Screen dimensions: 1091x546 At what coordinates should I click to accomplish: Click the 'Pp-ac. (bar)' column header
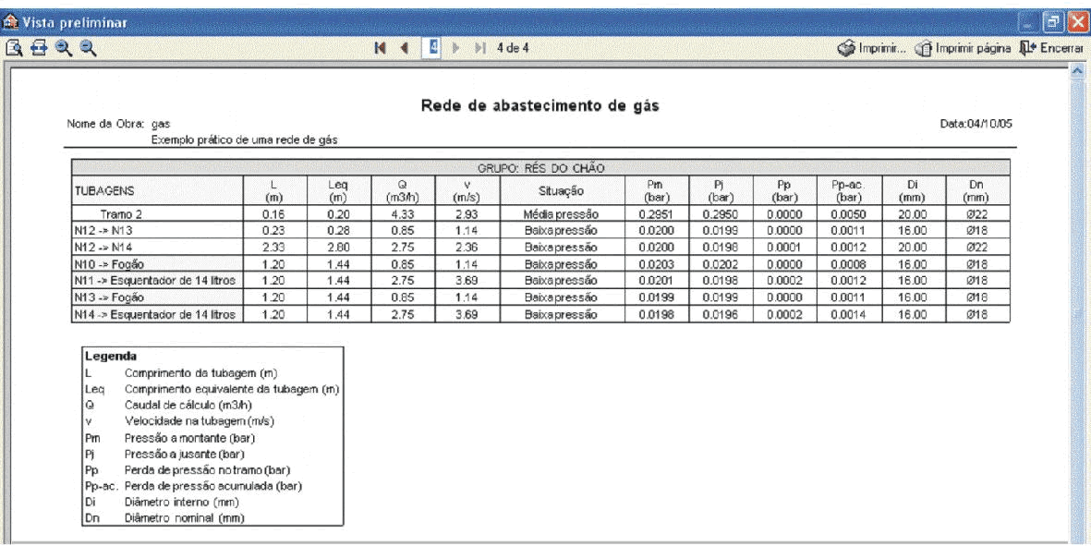coord(848,190)
